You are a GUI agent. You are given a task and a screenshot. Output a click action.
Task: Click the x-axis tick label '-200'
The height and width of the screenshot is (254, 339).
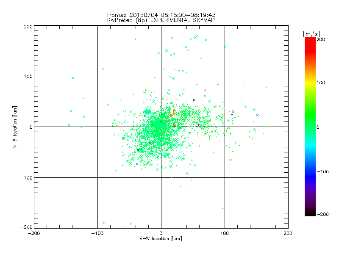34,234
